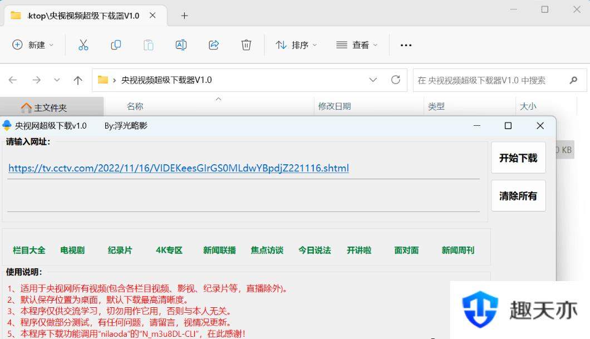
Task: Click the search magnifier icon
Action: coord(573,80)
